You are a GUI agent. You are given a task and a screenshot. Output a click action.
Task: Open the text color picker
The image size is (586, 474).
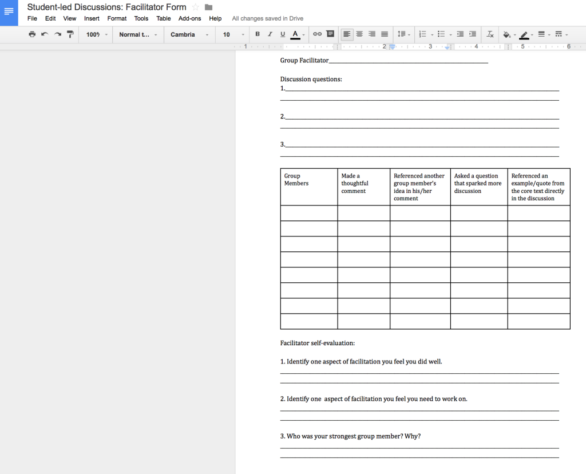[295, 34]
